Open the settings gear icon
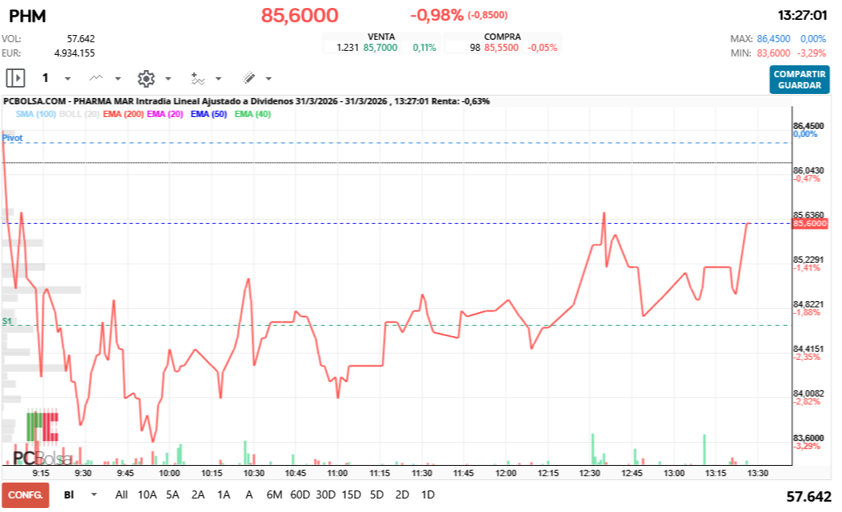 point(146,78)
